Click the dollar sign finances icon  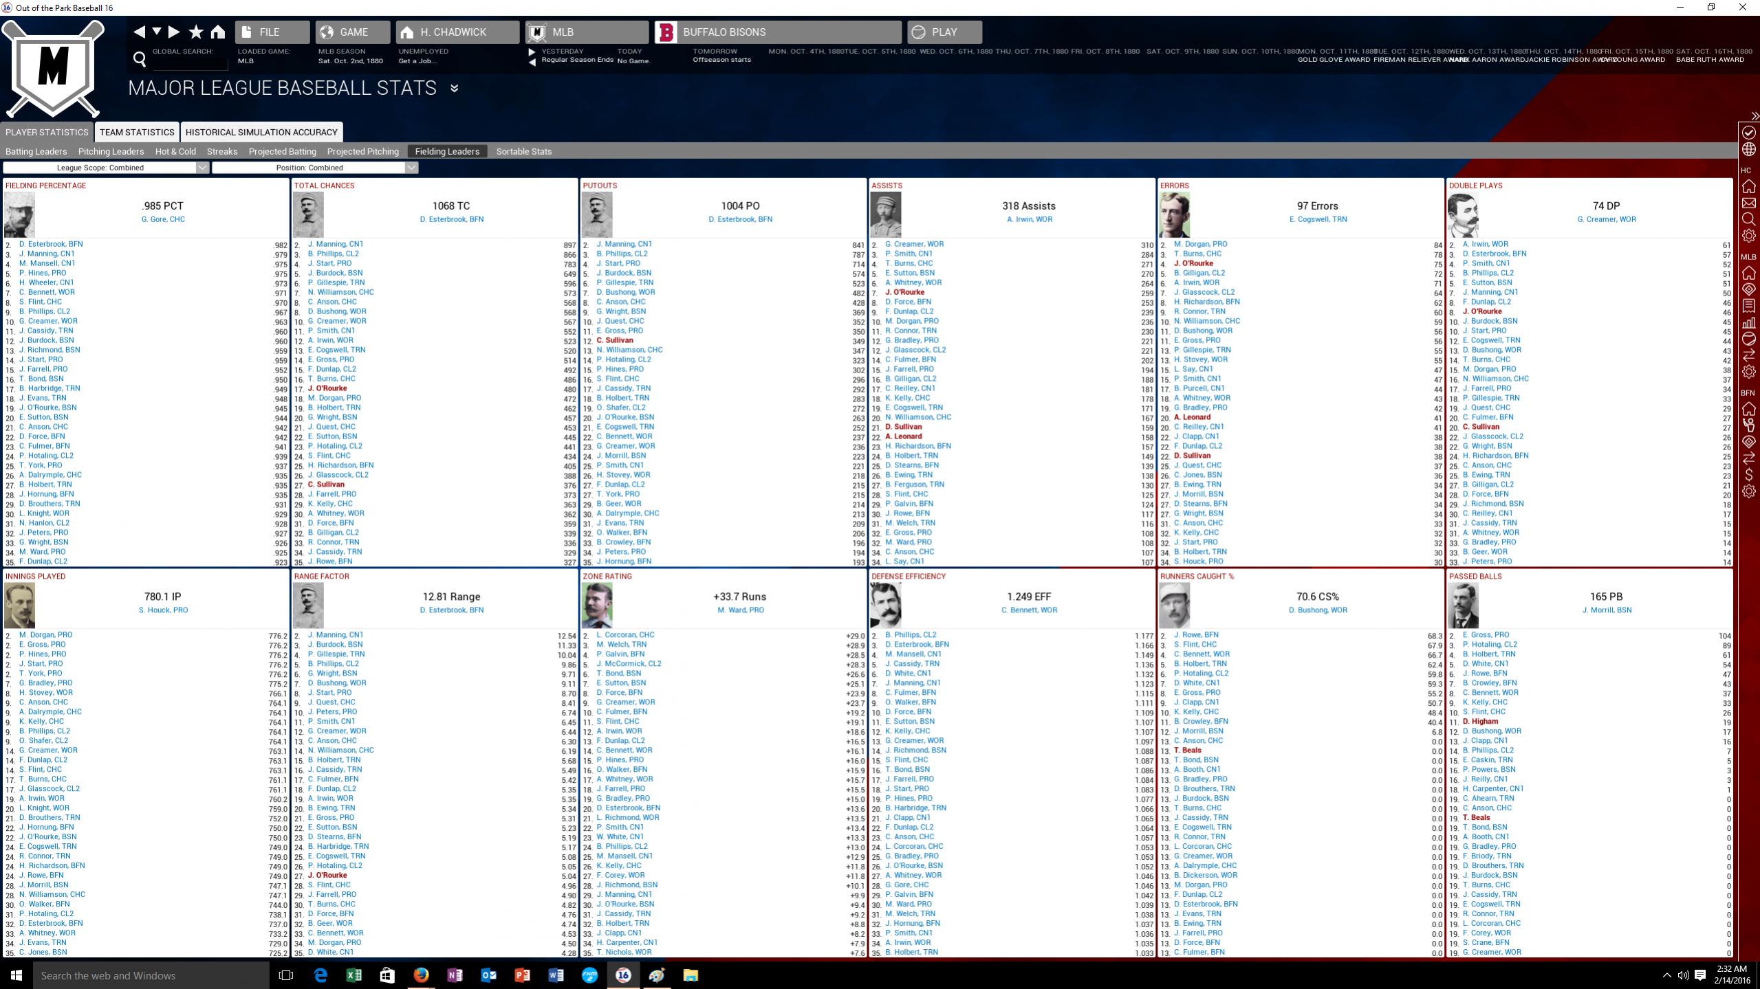pyautogui.click(x=1748, y=474)
